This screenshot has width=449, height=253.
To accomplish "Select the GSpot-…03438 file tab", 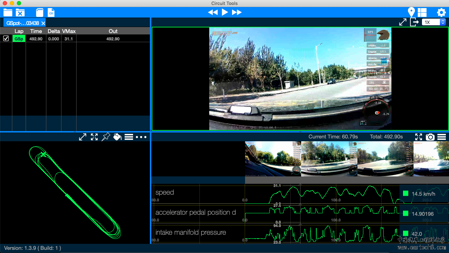I will 23,23.
